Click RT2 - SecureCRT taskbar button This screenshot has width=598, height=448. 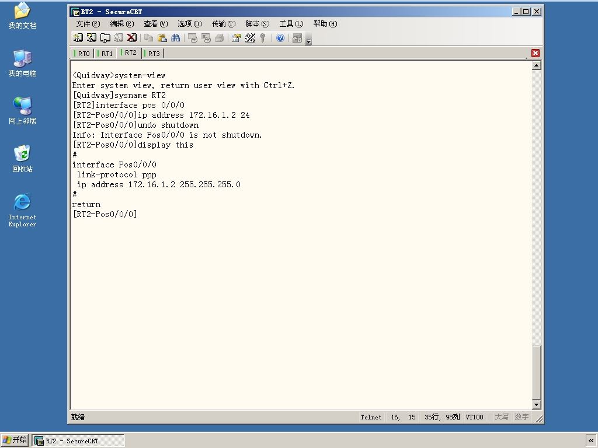click(78, 441)
